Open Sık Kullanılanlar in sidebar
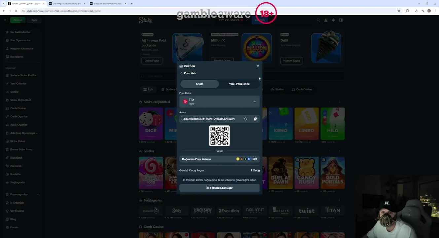 [20, 32]
